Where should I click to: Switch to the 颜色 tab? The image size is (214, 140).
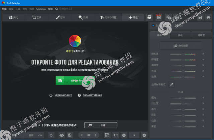pos(180,35)
